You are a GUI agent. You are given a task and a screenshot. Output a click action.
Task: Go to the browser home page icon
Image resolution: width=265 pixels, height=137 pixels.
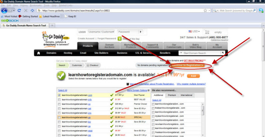[32, 10]
